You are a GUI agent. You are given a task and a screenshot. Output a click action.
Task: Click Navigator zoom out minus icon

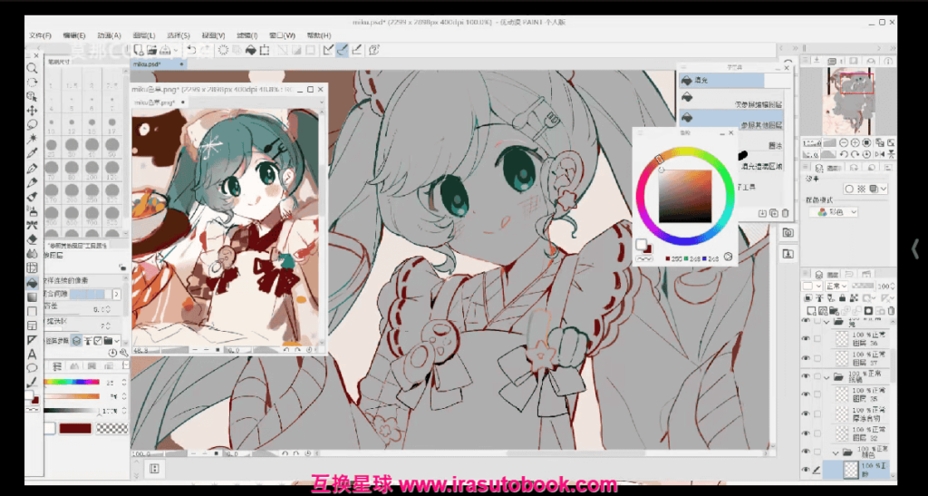point(846,142)
